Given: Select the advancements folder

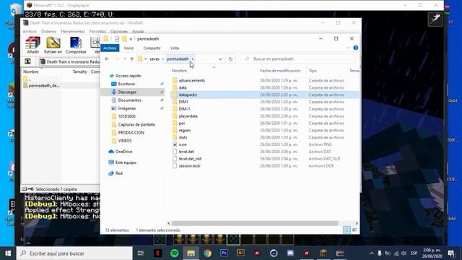Looking at the screenshot, I should click(192, 80).
